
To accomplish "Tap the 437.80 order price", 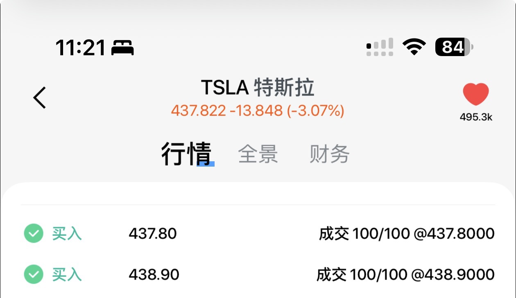I will 153,234.
